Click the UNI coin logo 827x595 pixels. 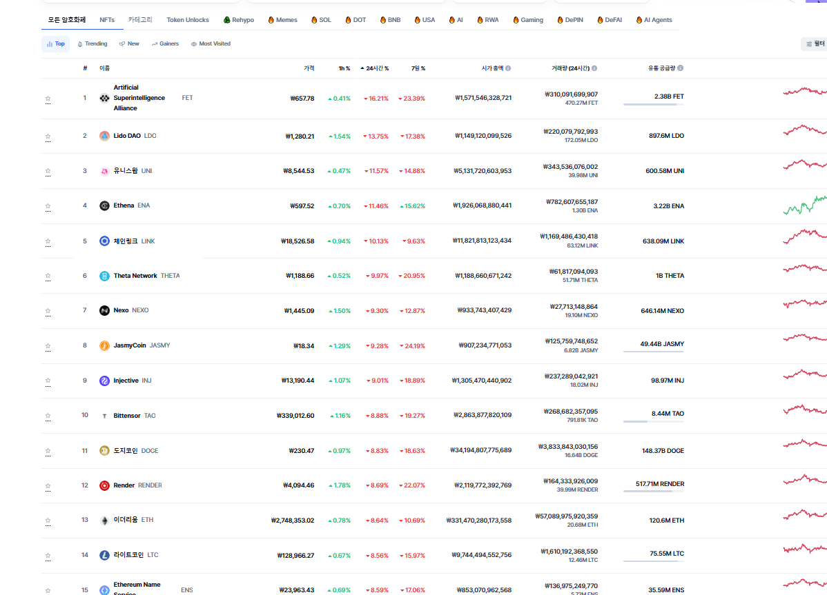pos(104,171)
